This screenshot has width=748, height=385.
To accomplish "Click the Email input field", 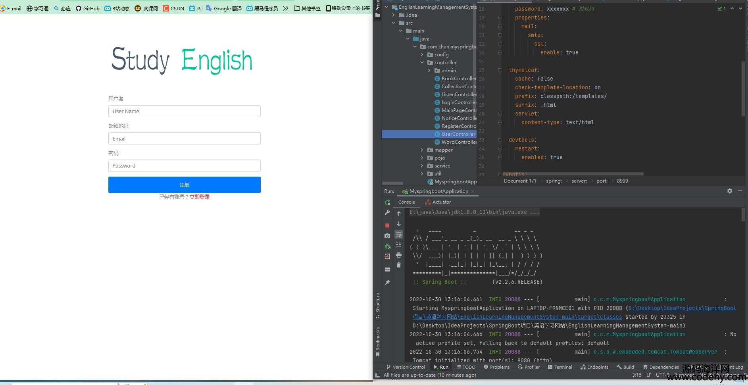I will click(x=185, y=139).
